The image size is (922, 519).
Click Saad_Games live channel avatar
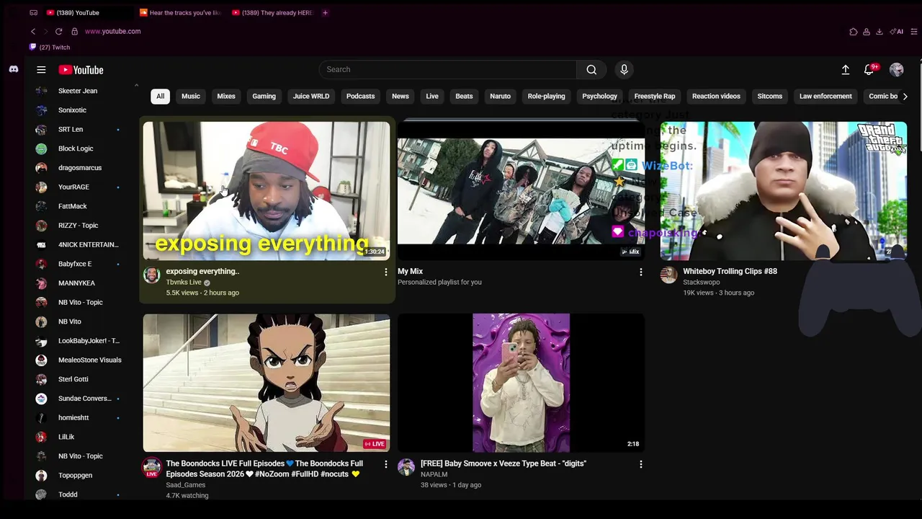tap(151, 467)
